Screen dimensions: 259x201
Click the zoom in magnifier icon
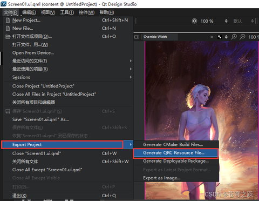coord(234,37)
